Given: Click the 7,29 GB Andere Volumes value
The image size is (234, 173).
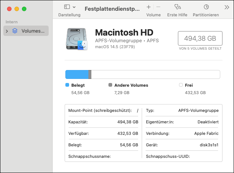Looking at the screenshot, I should coord(122,93).
